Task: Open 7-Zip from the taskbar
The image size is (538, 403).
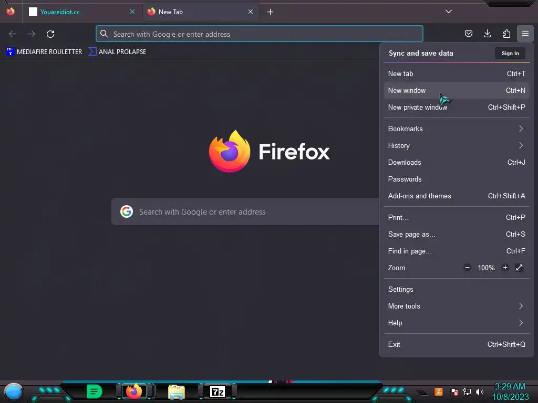Action: click(218, 391)
